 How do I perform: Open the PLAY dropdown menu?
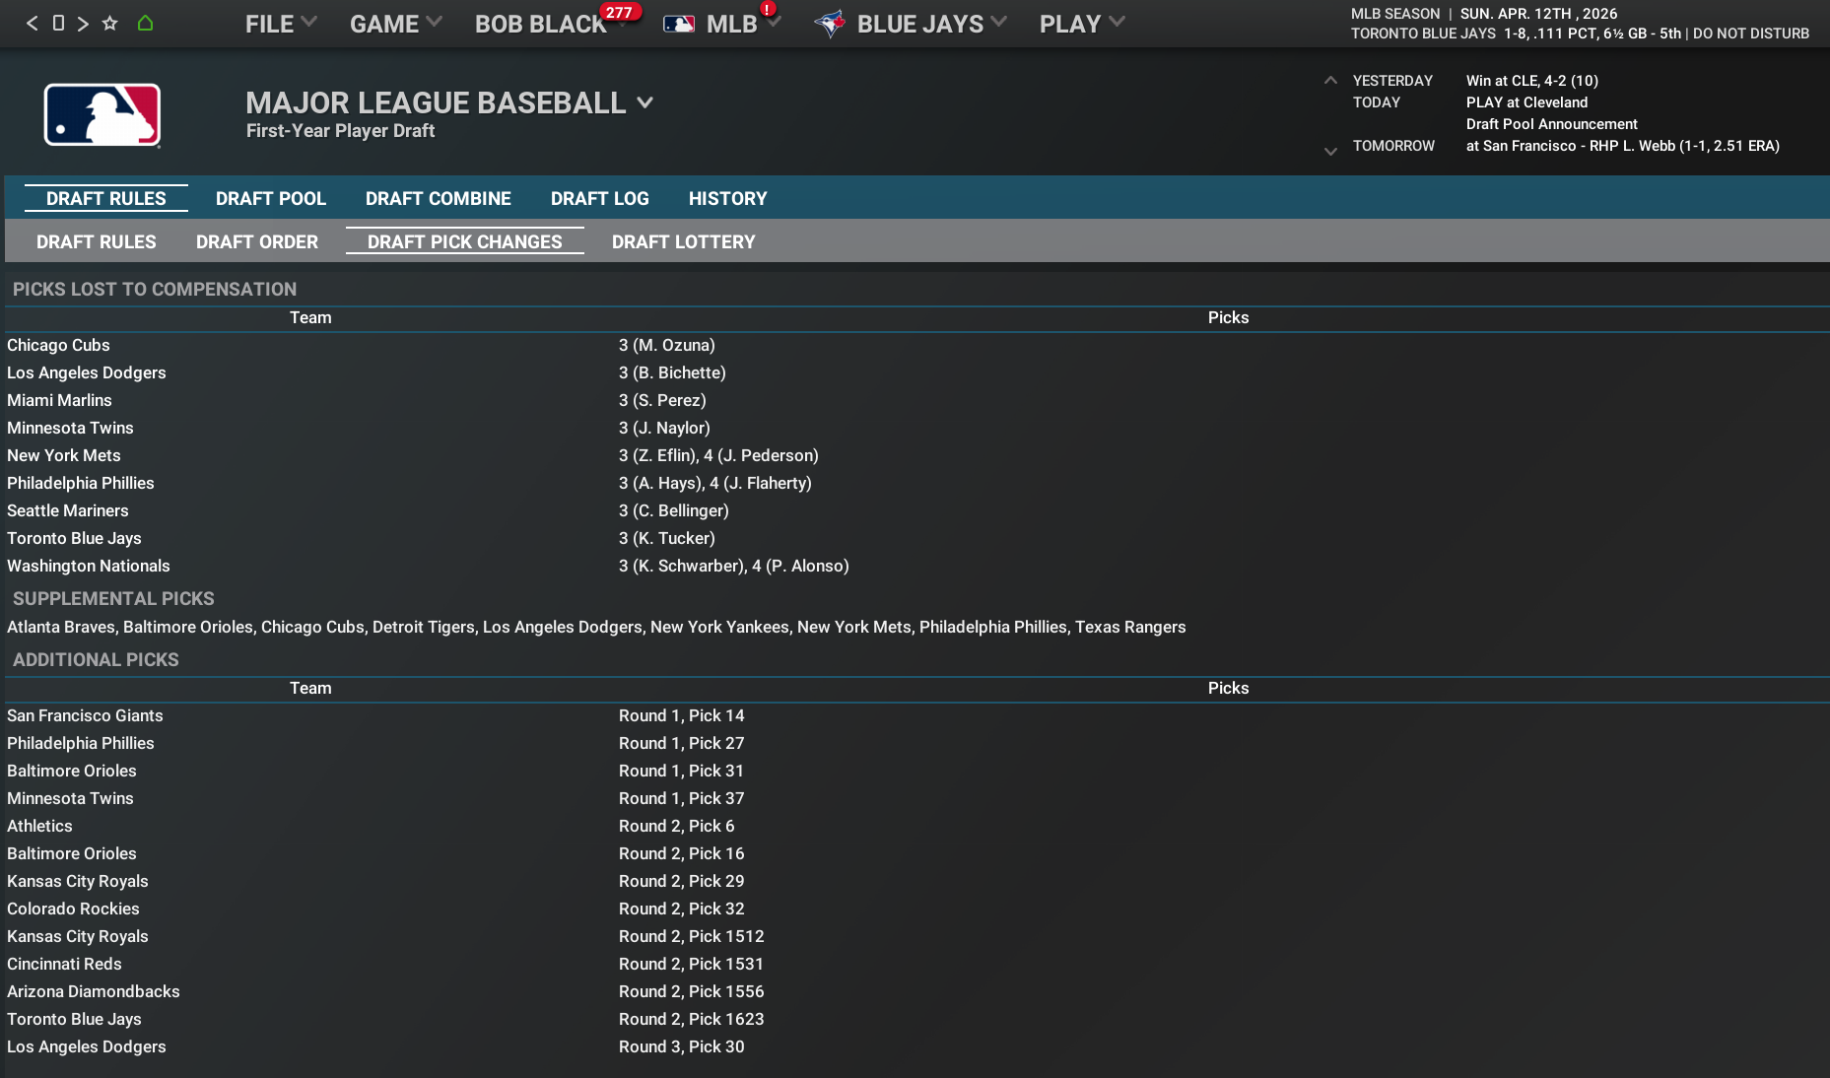coord(1081,24)
